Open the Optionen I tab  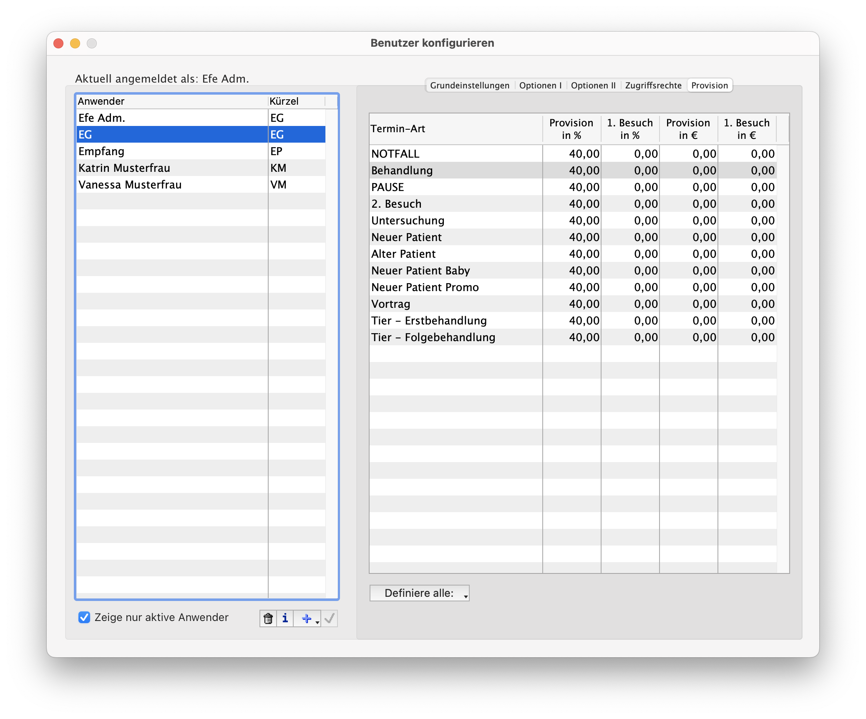[x=540, y=85]
